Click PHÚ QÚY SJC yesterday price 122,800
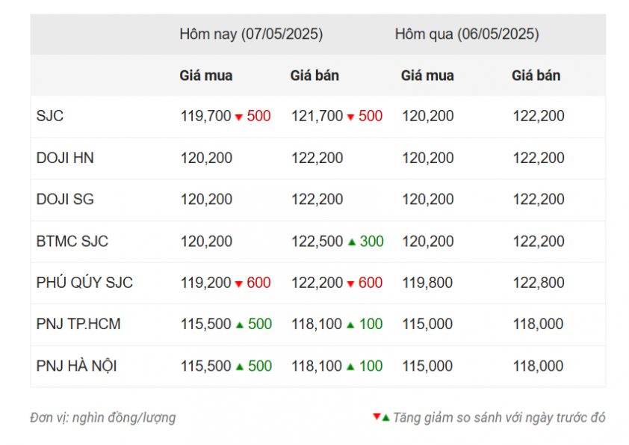 [539, 283]
